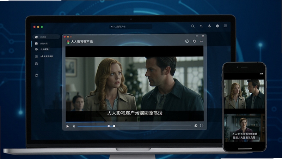Screen dimensions: 282x159
Task: Close the player window with the X button
Action: [203, 36]
